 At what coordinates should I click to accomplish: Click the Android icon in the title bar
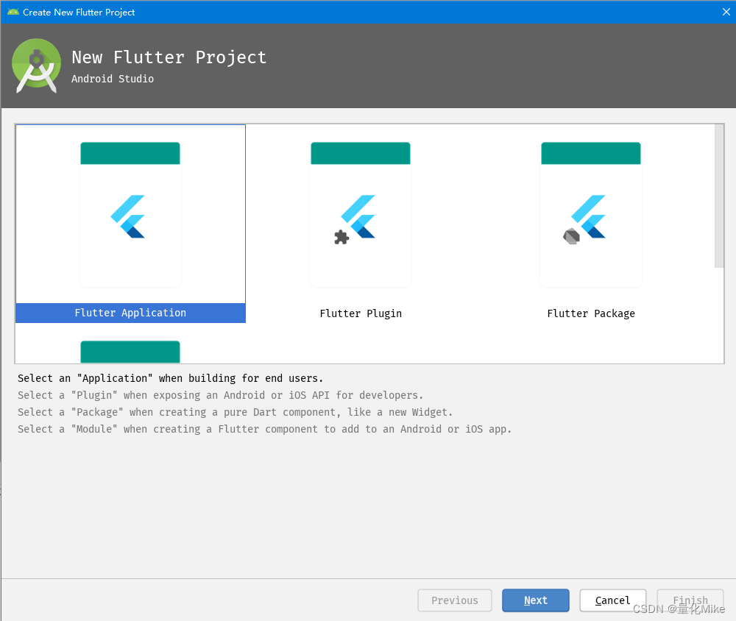[x=13, y=13]
